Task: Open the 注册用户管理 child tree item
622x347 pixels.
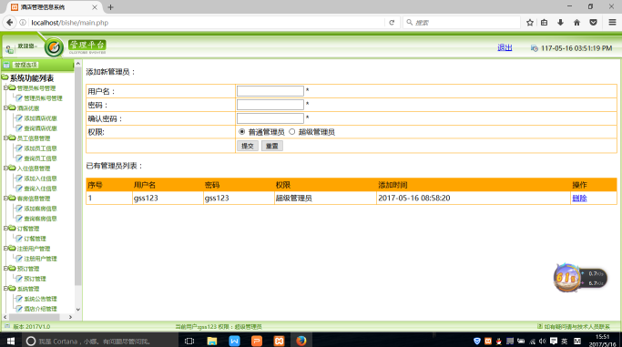Action: point(40,259)
